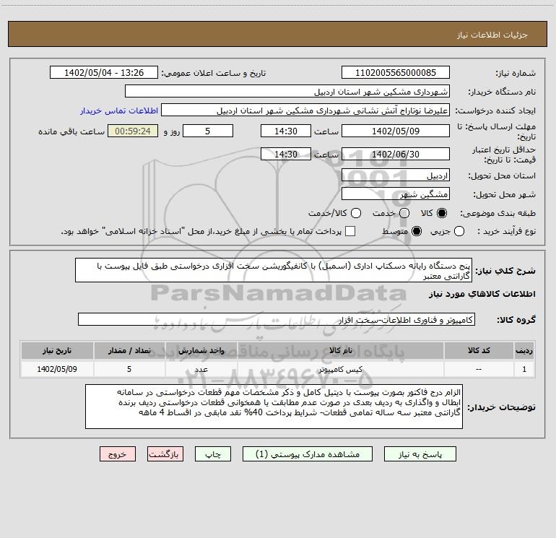Click the اطلاعات کالاهای مورد نیاز heading
Screen dimensions: 556x538
pyautogui.click(x=482, y=294)
